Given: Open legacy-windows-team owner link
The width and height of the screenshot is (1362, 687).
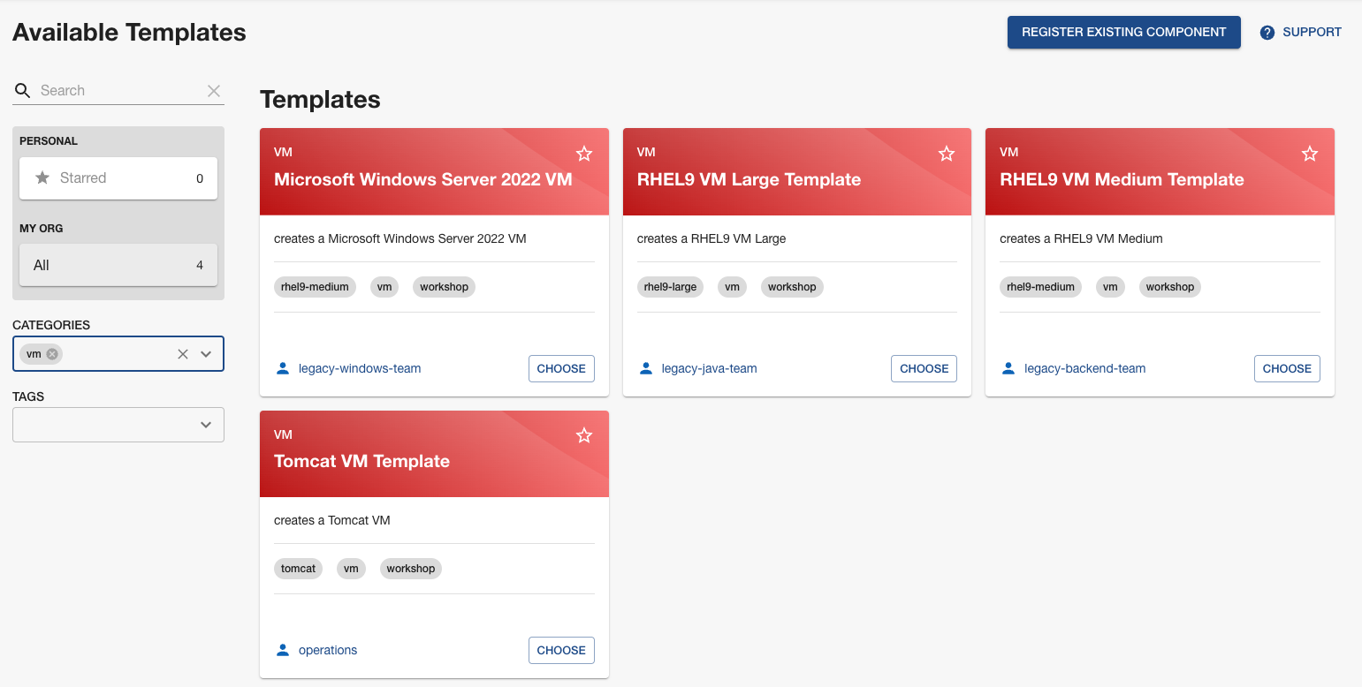Looking at the screenshot, I should click(x=360, y=368).
